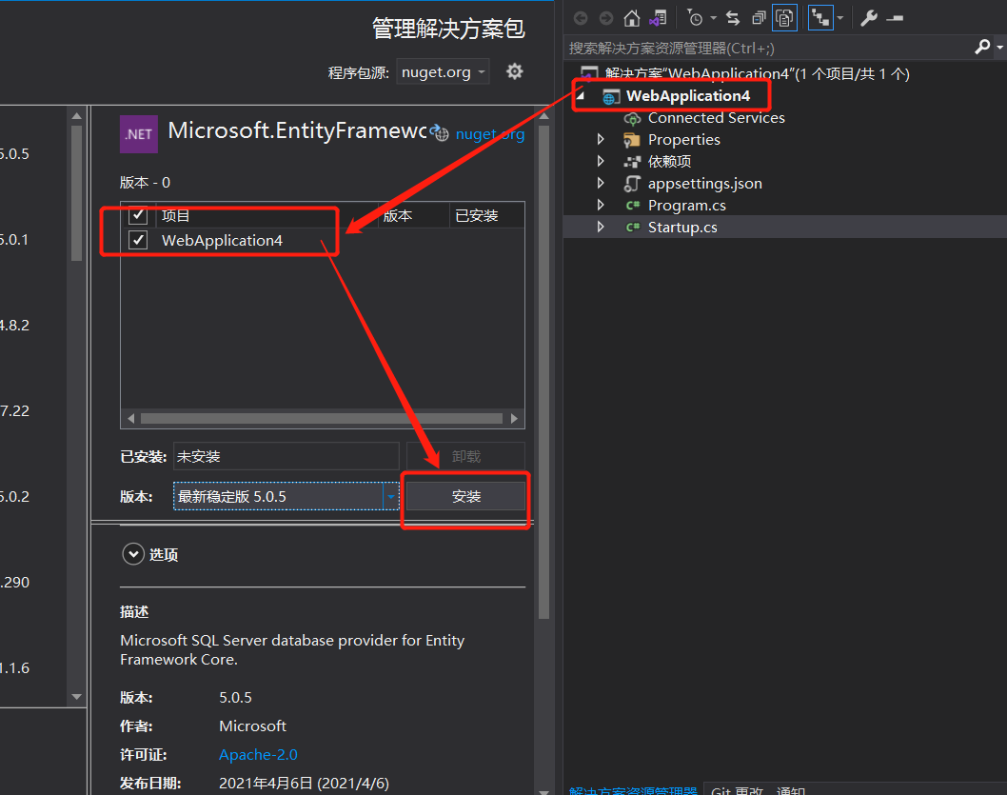Select the Connected Services tree item
This screenshot has width=1007, height=795.
716,118
